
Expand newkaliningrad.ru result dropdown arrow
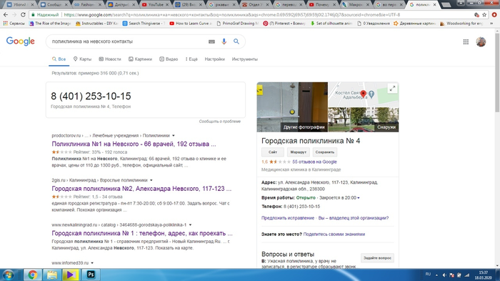[191, 225]
